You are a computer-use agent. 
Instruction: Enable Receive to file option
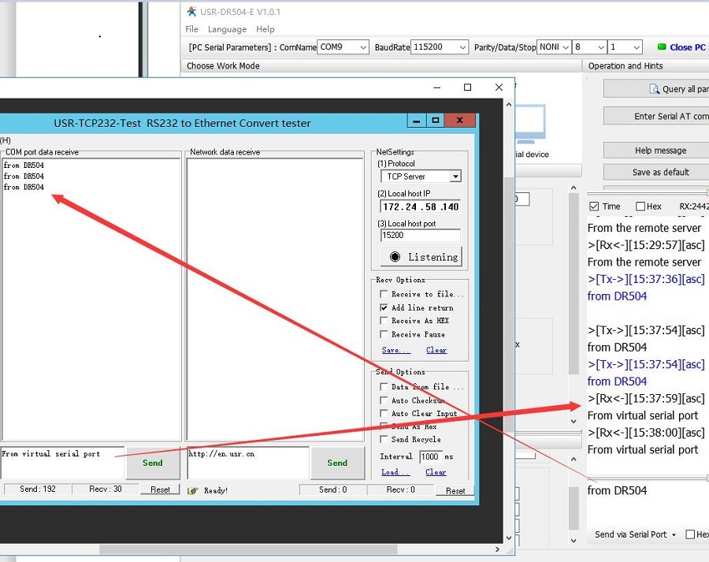tap(384, 294)
